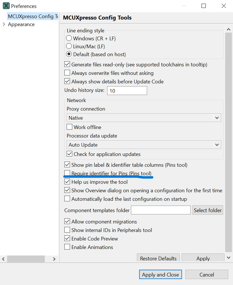Click inside the Undo history size field
233x285 pixels.
[127, 90]
